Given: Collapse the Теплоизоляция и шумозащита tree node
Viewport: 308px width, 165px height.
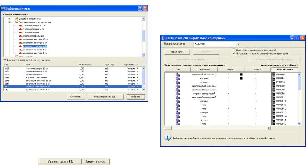Looking at the screenshot, I should coord(10,22).
